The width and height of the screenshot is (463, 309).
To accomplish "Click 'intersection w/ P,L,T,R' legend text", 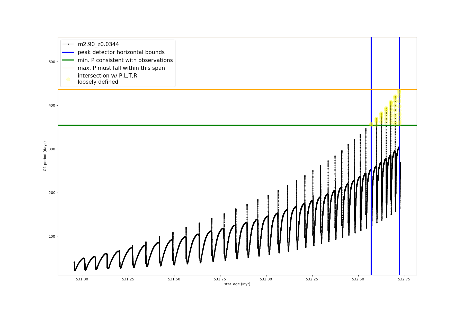I will [x=107, y=76].
